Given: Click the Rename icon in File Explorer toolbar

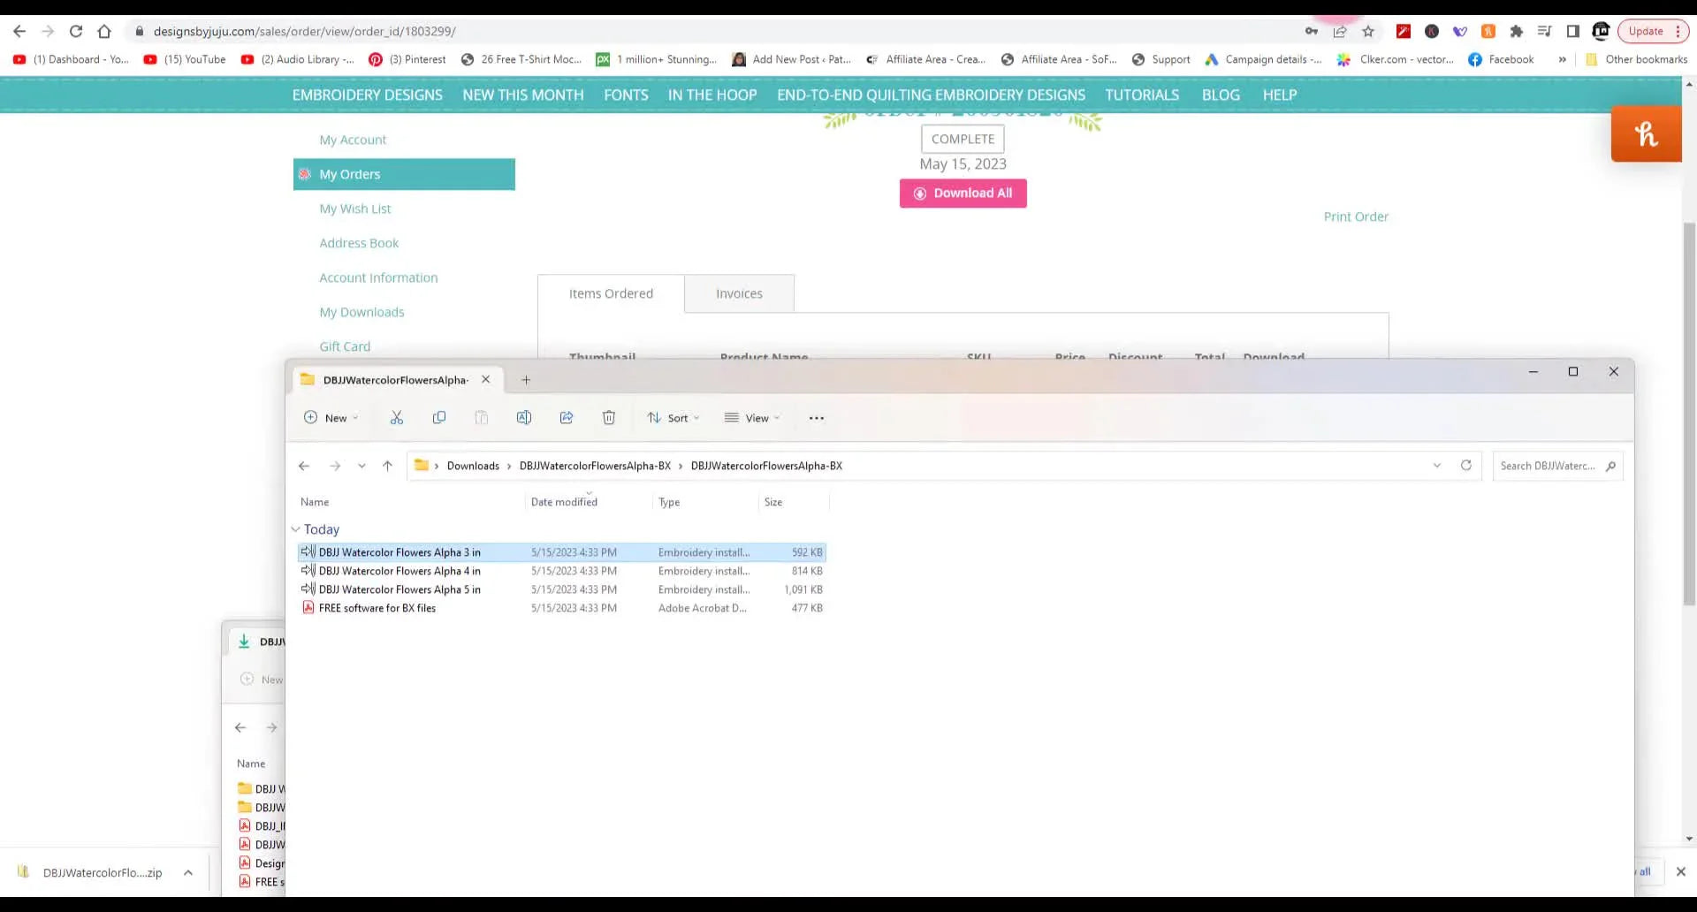Looking at the screenshot, I should 524,418.
